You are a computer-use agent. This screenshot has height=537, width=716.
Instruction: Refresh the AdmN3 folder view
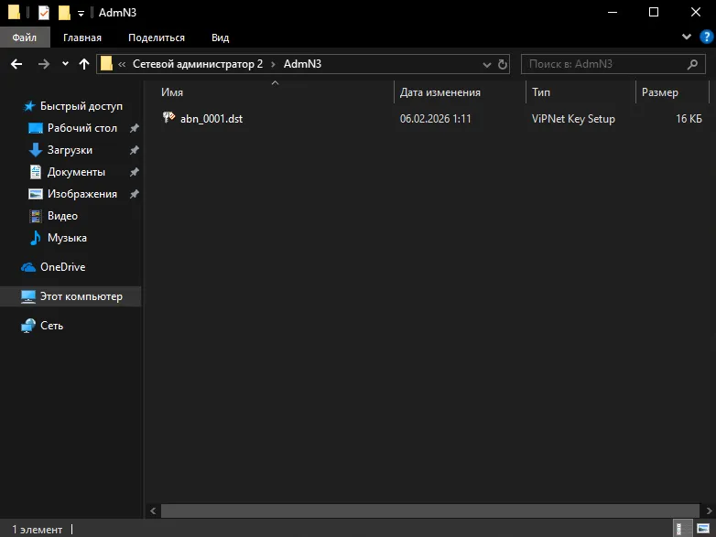(x=503, y=64)
